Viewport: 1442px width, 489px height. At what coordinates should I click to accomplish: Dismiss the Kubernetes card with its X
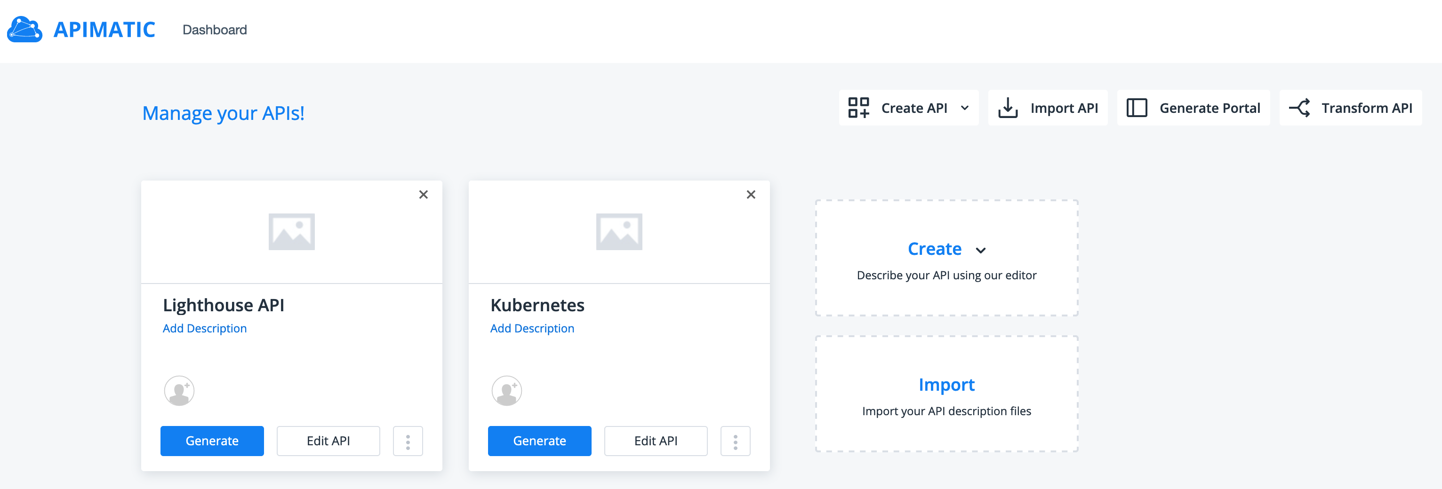(x=751, y=194)
